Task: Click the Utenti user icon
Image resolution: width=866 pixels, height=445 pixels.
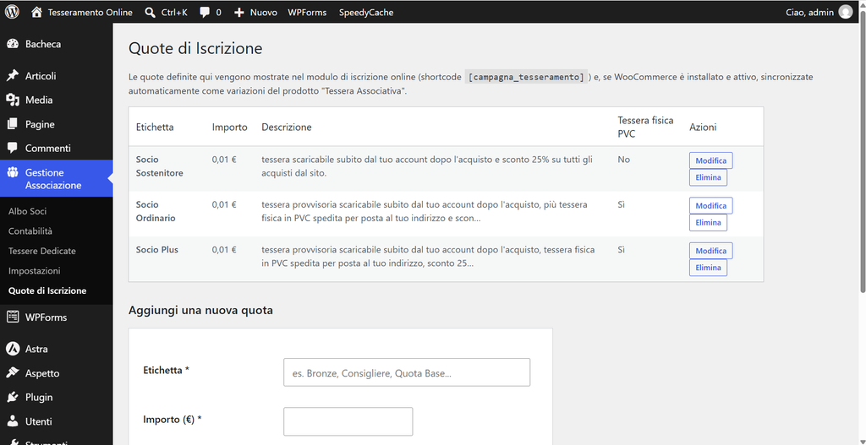Action: tap(13, 421)
